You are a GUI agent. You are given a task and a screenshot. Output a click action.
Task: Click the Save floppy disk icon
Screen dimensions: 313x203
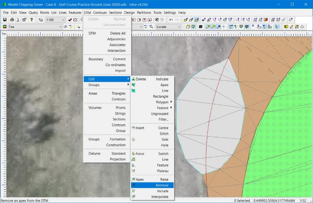(5, 20)
